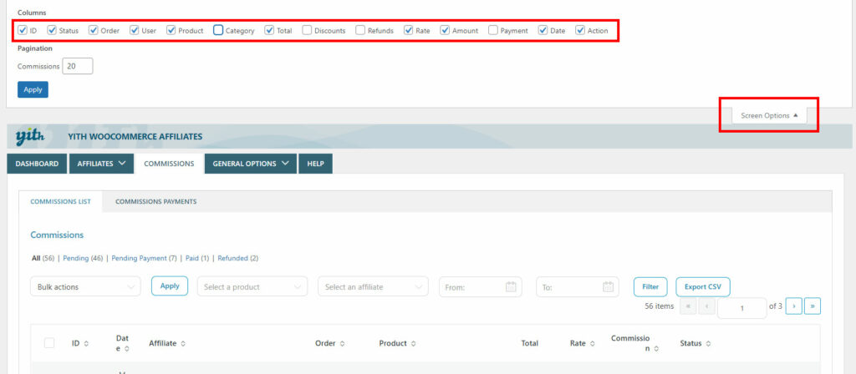Open the To date calendar icon

pyautogui.click(x=608, y=287)
